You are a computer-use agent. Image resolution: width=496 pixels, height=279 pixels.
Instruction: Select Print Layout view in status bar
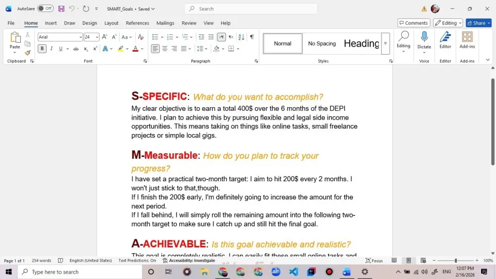(409, 260)
